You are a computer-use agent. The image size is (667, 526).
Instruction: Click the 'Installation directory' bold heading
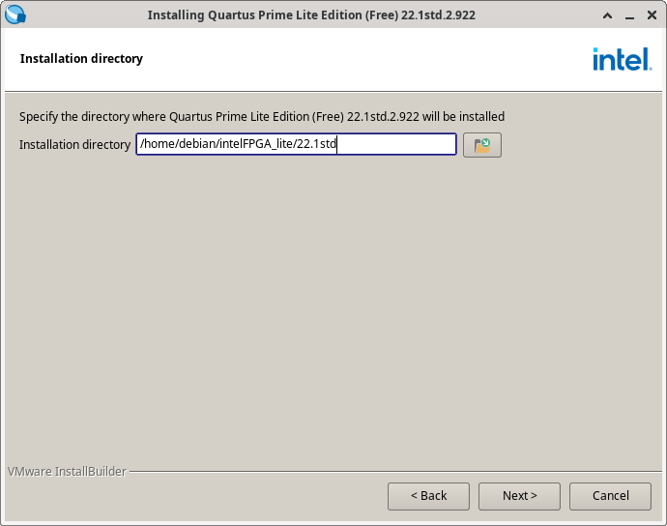(81, 58)
